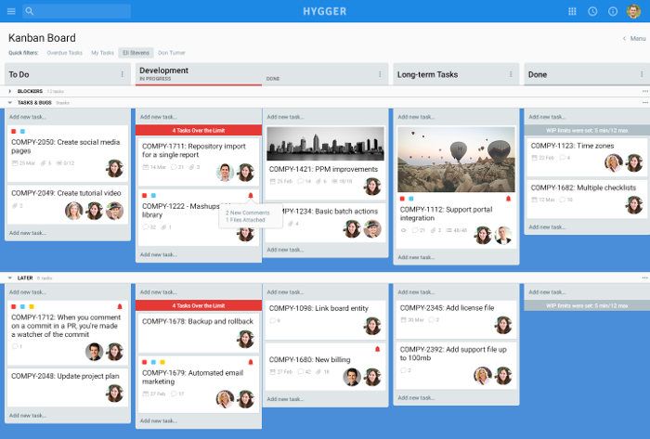This screenshot has height=439, width=650.
Task: Click bell on COMPY-1222 Mashups card
Action: point(251,195)
